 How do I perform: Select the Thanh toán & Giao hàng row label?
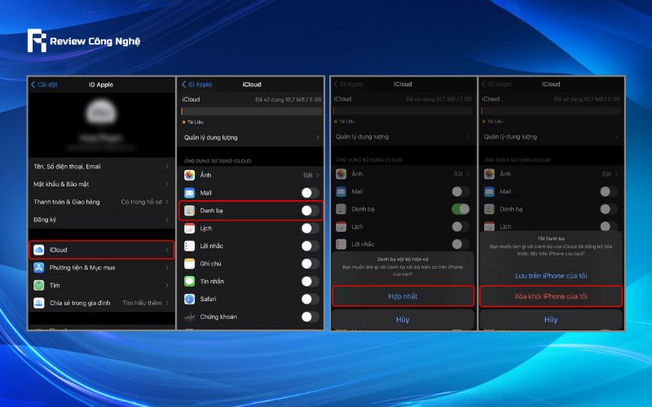[67, 202]
